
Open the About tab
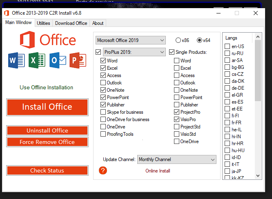coord(98,23)
